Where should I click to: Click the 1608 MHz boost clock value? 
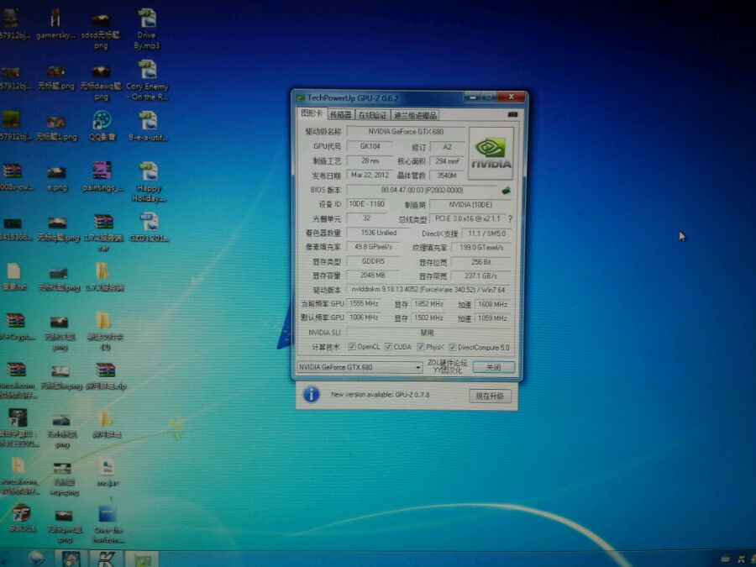coord(492,304)
